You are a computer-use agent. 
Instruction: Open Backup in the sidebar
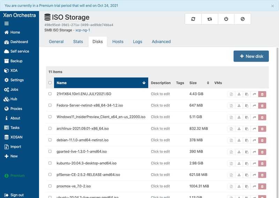(16, 61)
